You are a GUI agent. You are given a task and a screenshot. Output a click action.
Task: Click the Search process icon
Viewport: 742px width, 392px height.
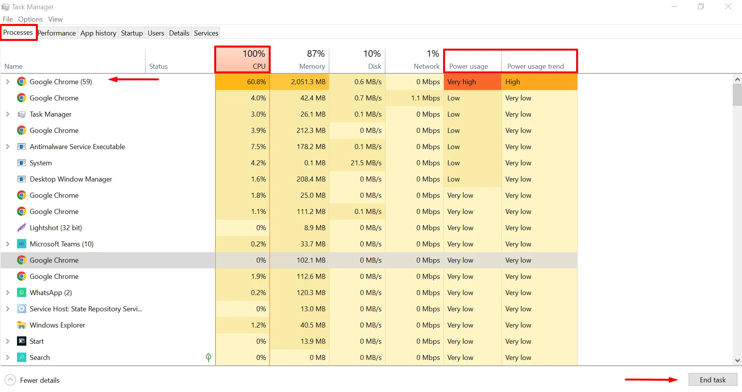pyautogui.click(x=22, y=358)
